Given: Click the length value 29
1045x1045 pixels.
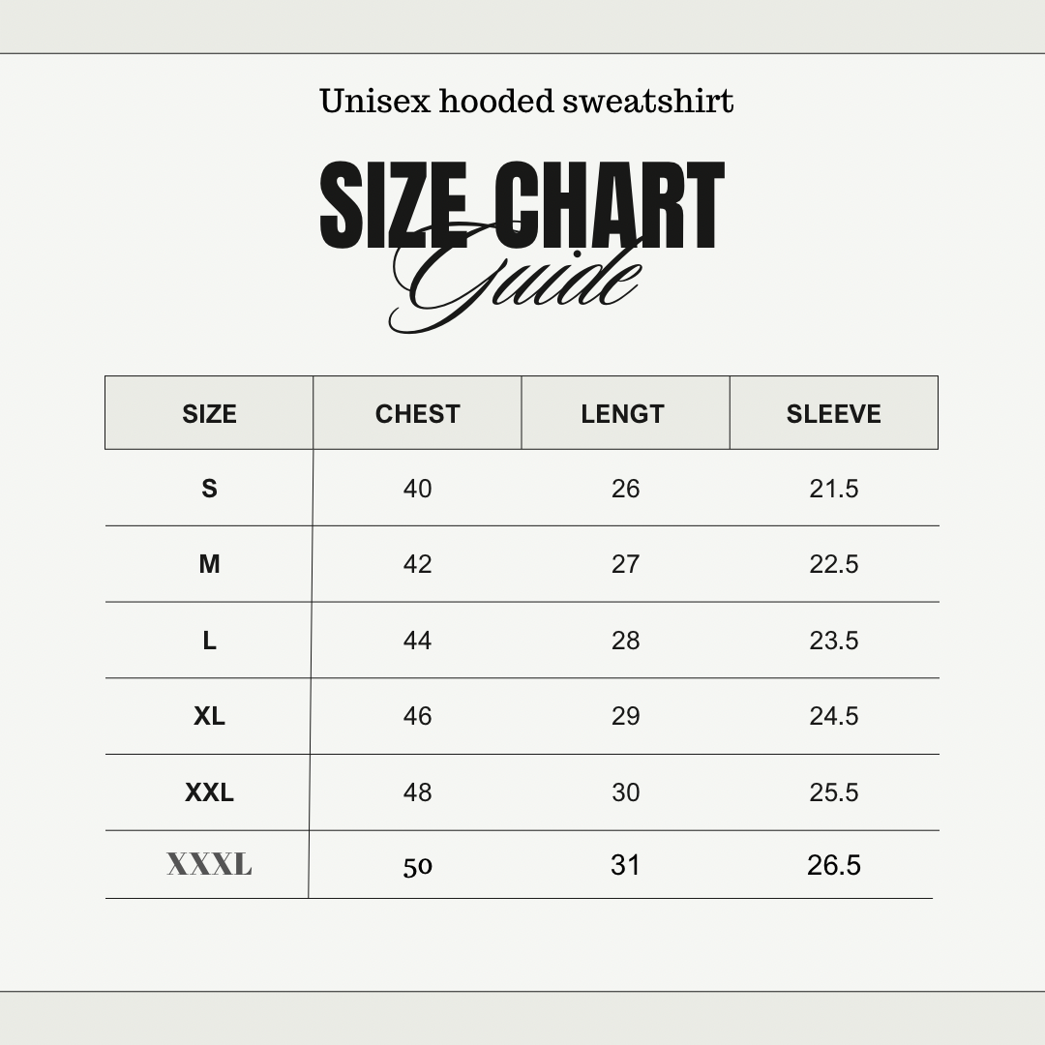Looking at the screenshot, I should pos(625,716).
